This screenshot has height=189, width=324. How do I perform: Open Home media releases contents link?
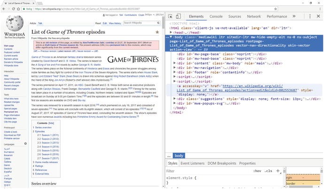46,162
